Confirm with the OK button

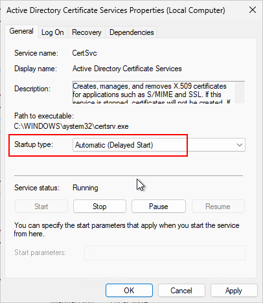click(x=129, y=291)
